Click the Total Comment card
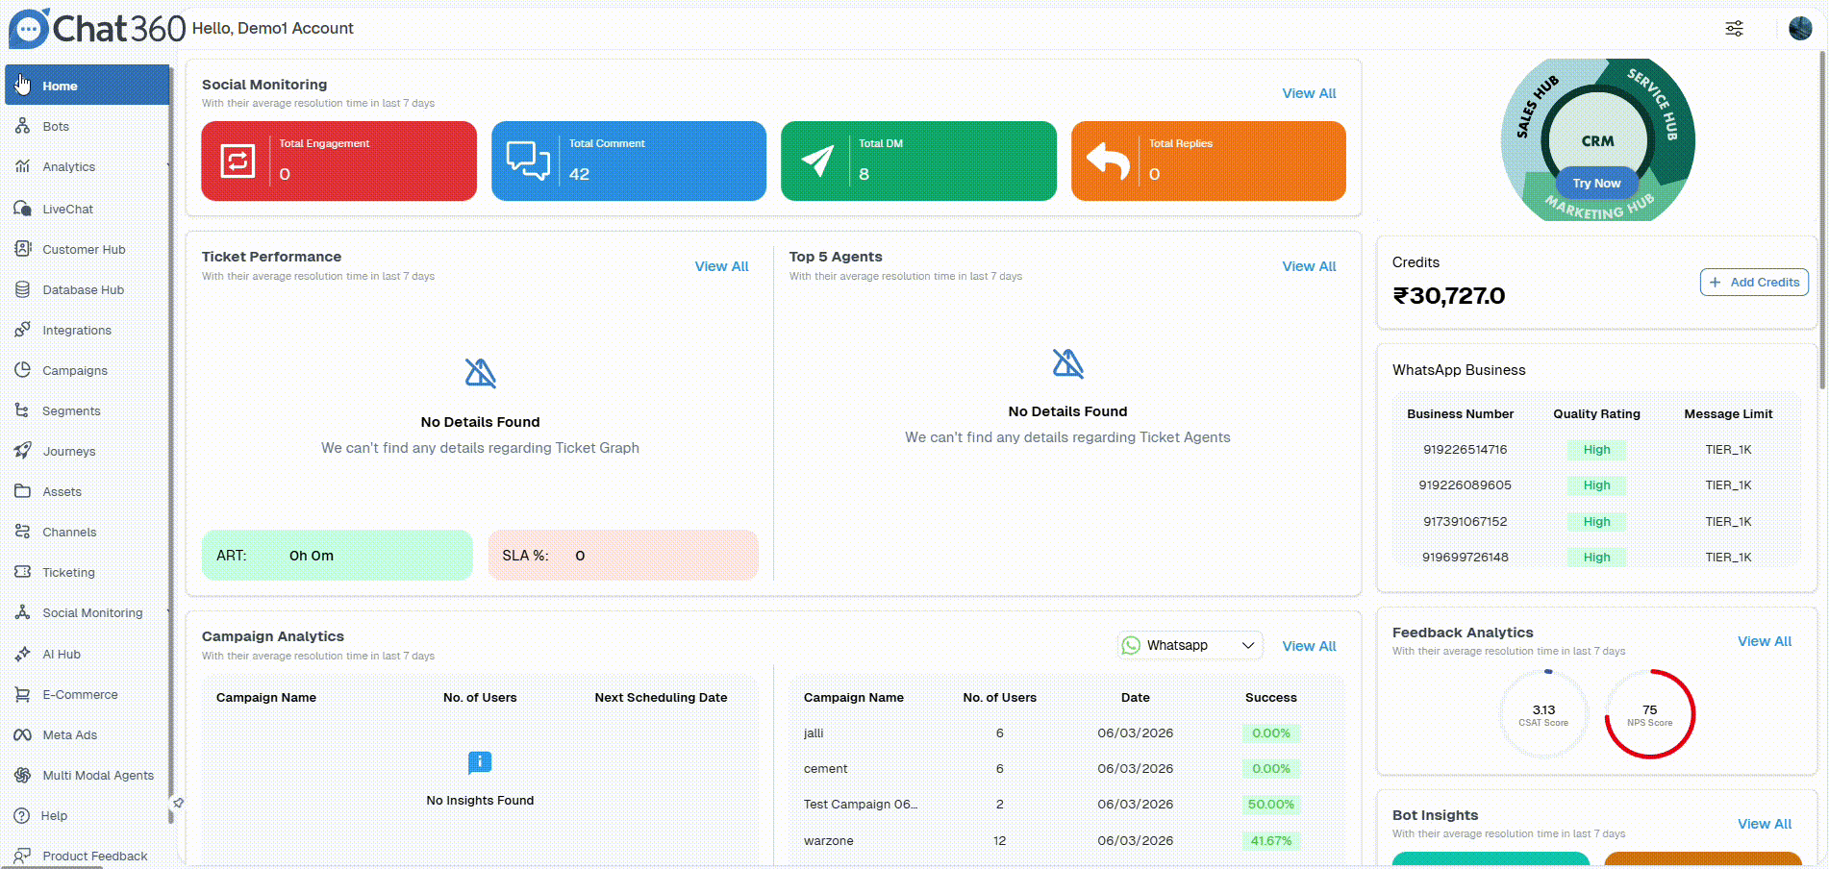Image resolution: width=1829 pixels, height=869 pixels. point(629,161)
